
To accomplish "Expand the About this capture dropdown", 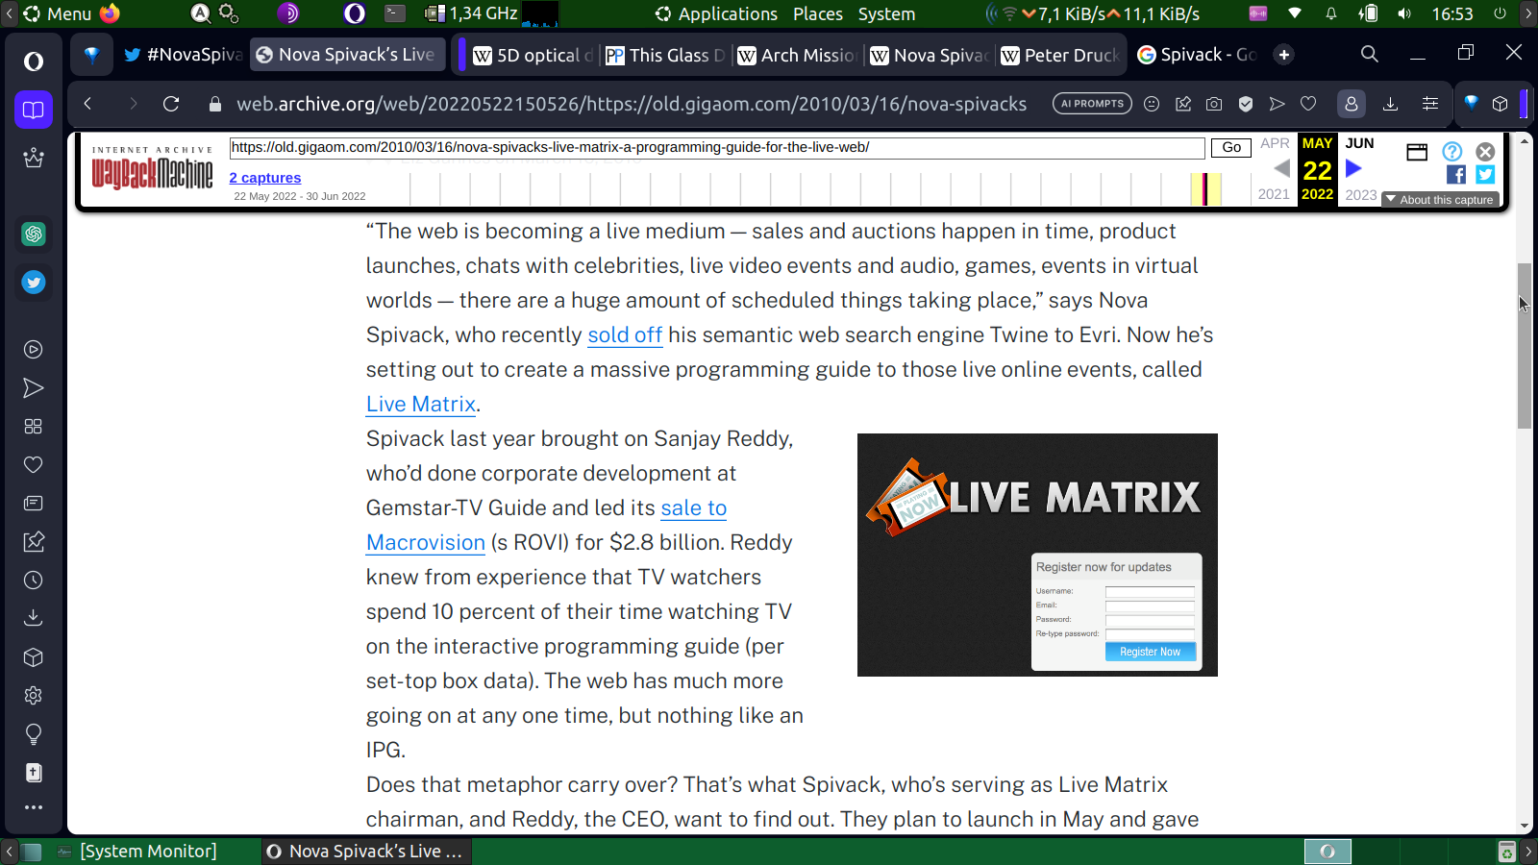I will [1440, 200].
